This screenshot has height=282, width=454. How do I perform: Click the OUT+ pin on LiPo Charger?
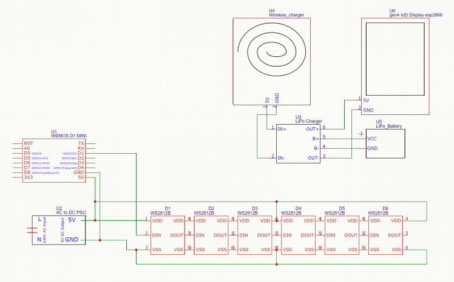(313, 129)
